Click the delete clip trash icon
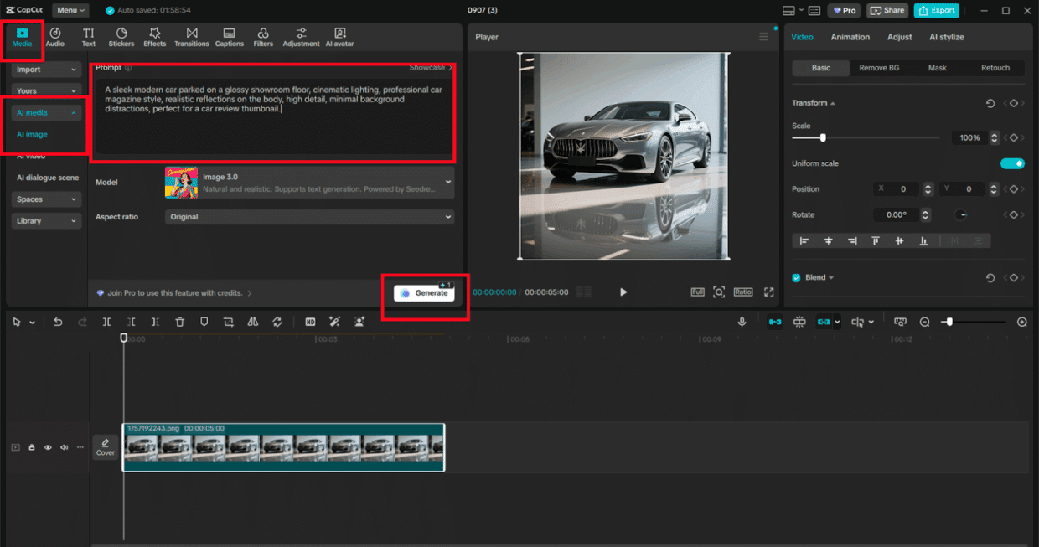1039x547 pixels. (x=179, y=322)
